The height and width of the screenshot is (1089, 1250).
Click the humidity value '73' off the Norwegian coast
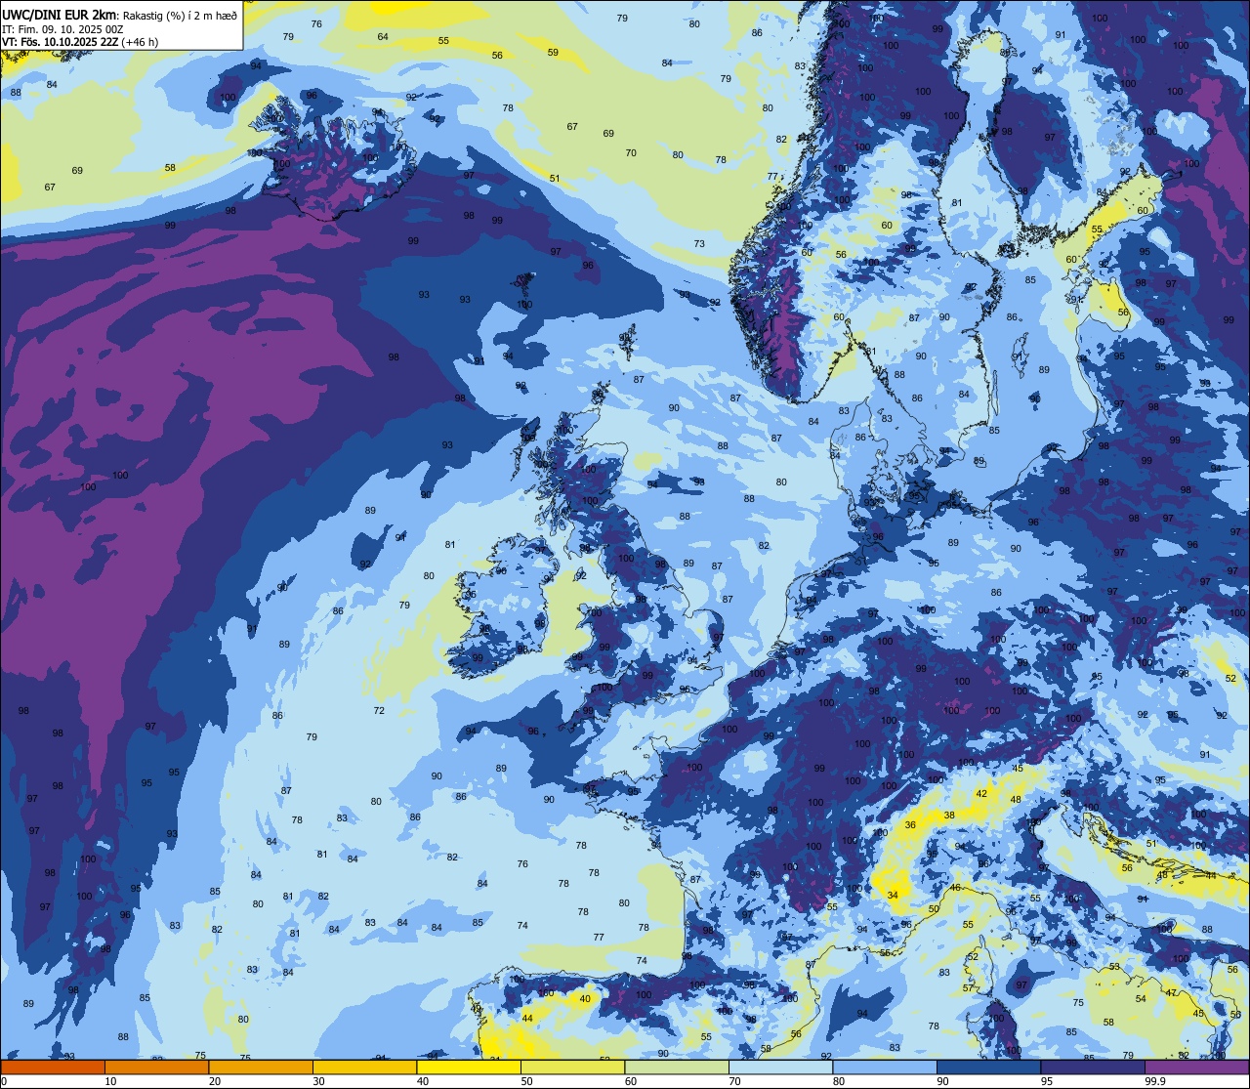pos(699,244)
